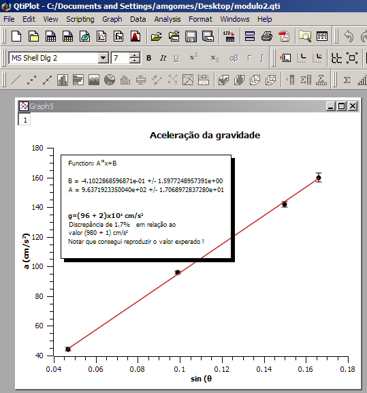This screenshot has width=367, height=393.
Task: Create a new graph window icon
Action: click(101, 36)
